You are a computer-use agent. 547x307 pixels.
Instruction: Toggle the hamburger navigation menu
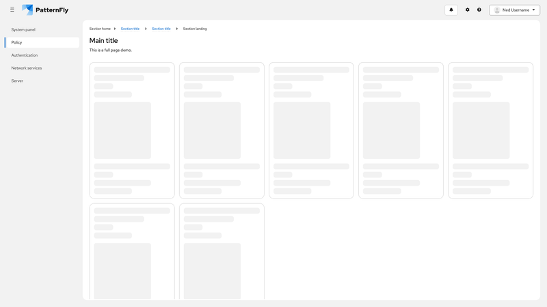(12, 10)
